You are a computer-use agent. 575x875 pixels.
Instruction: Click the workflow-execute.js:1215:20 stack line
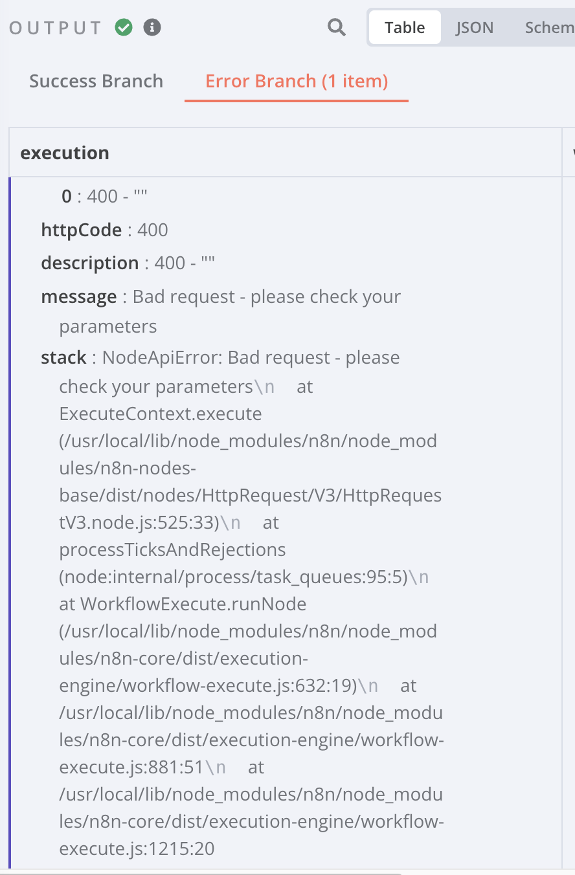click(x=137, y=848)
